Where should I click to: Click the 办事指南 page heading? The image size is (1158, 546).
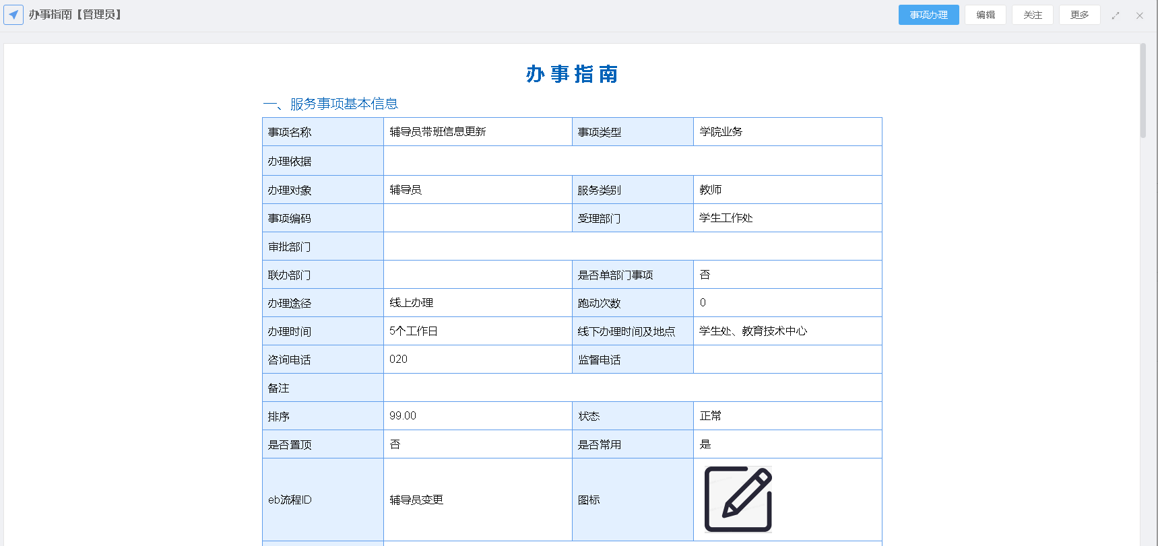click(x=572, y=74)
